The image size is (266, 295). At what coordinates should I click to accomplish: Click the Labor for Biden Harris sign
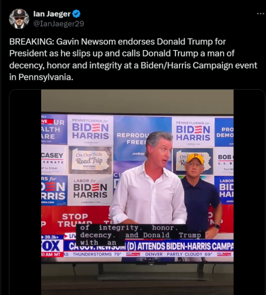point(90,191)
